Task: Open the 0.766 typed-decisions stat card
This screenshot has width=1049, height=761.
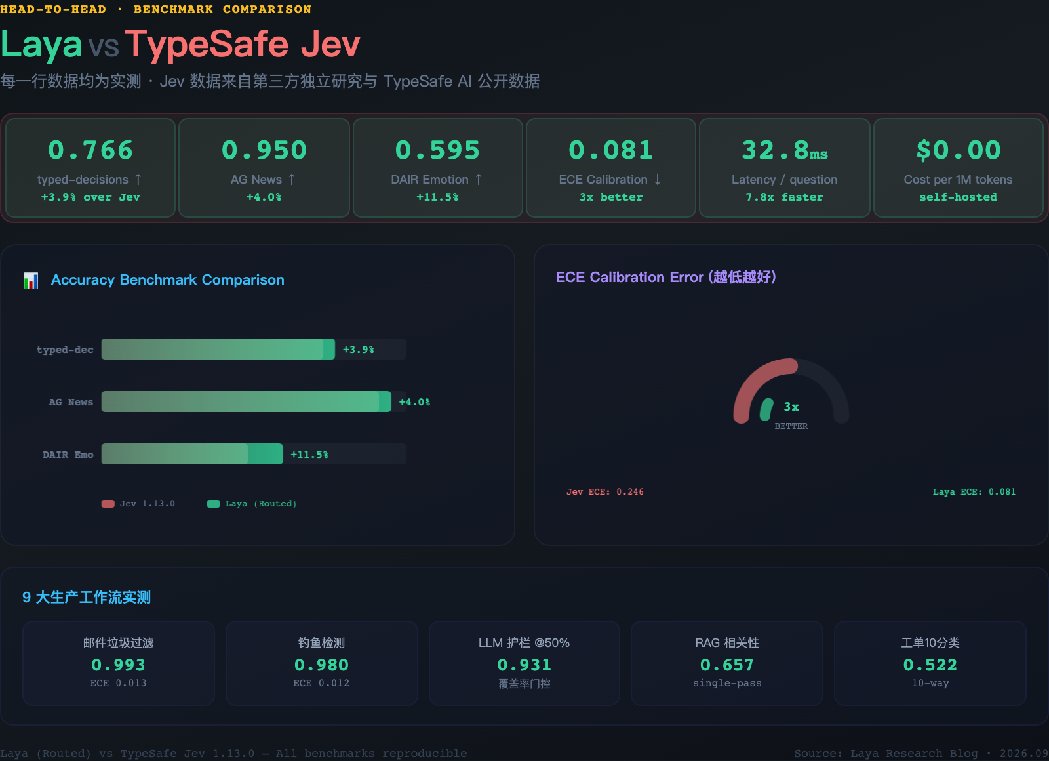Action: pos(90,168)
